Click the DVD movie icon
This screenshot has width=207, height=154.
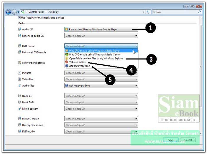19,46
